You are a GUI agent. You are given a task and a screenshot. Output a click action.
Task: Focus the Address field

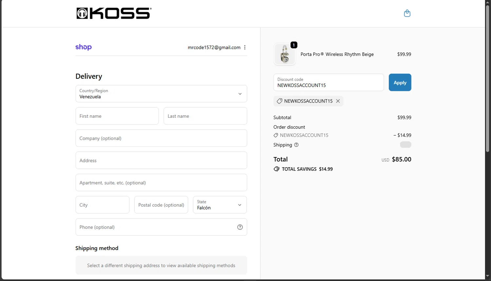coord(161,160)
